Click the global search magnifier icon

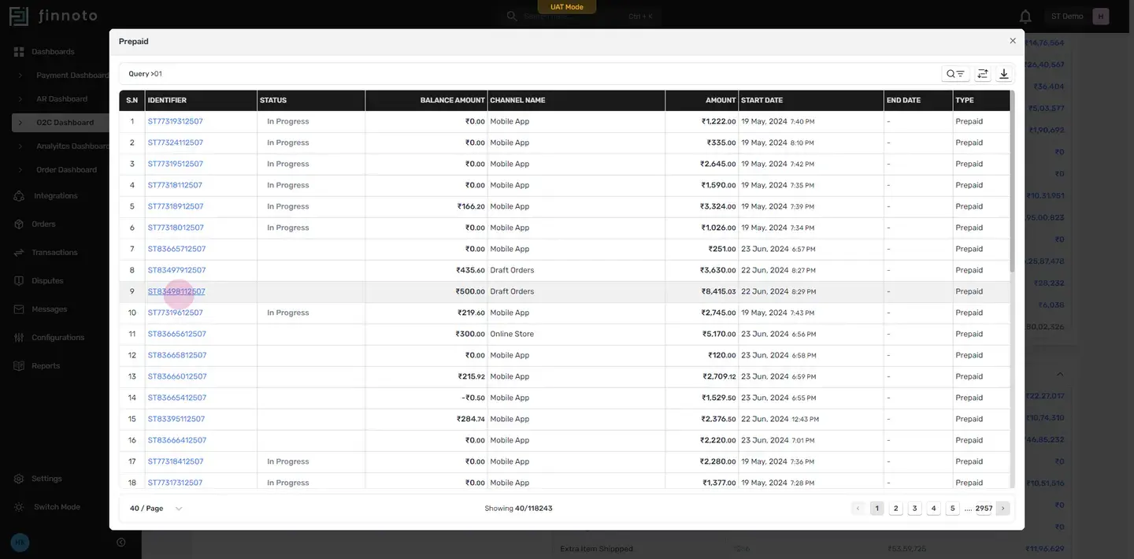[512, 16]
